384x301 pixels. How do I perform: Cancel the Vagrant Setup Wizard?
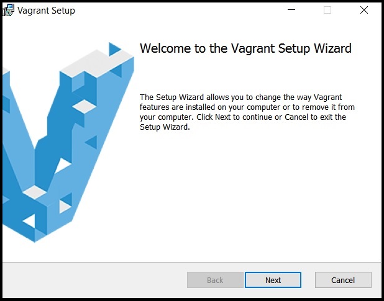pos(343,280)
